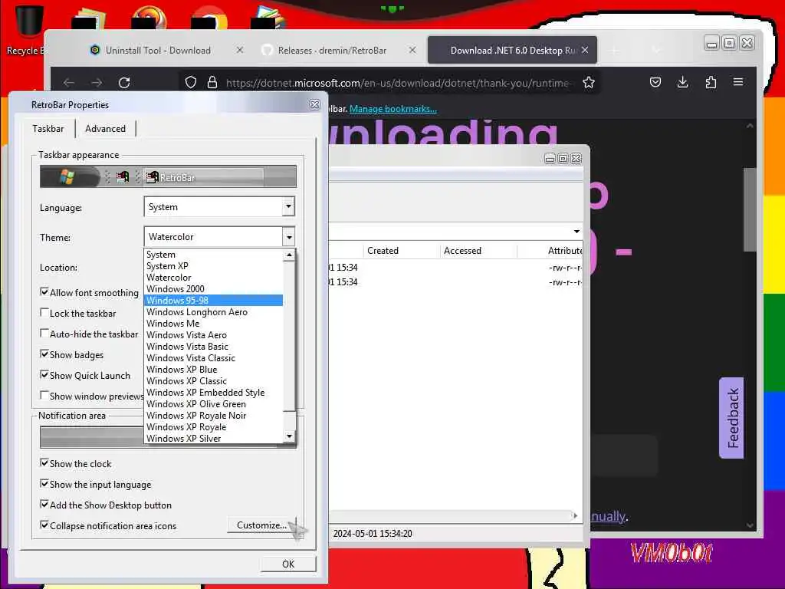The height and width of the screenshot is (589, 785).
Task: Open the Language dropdown showing System
Action: pos(219,207)
